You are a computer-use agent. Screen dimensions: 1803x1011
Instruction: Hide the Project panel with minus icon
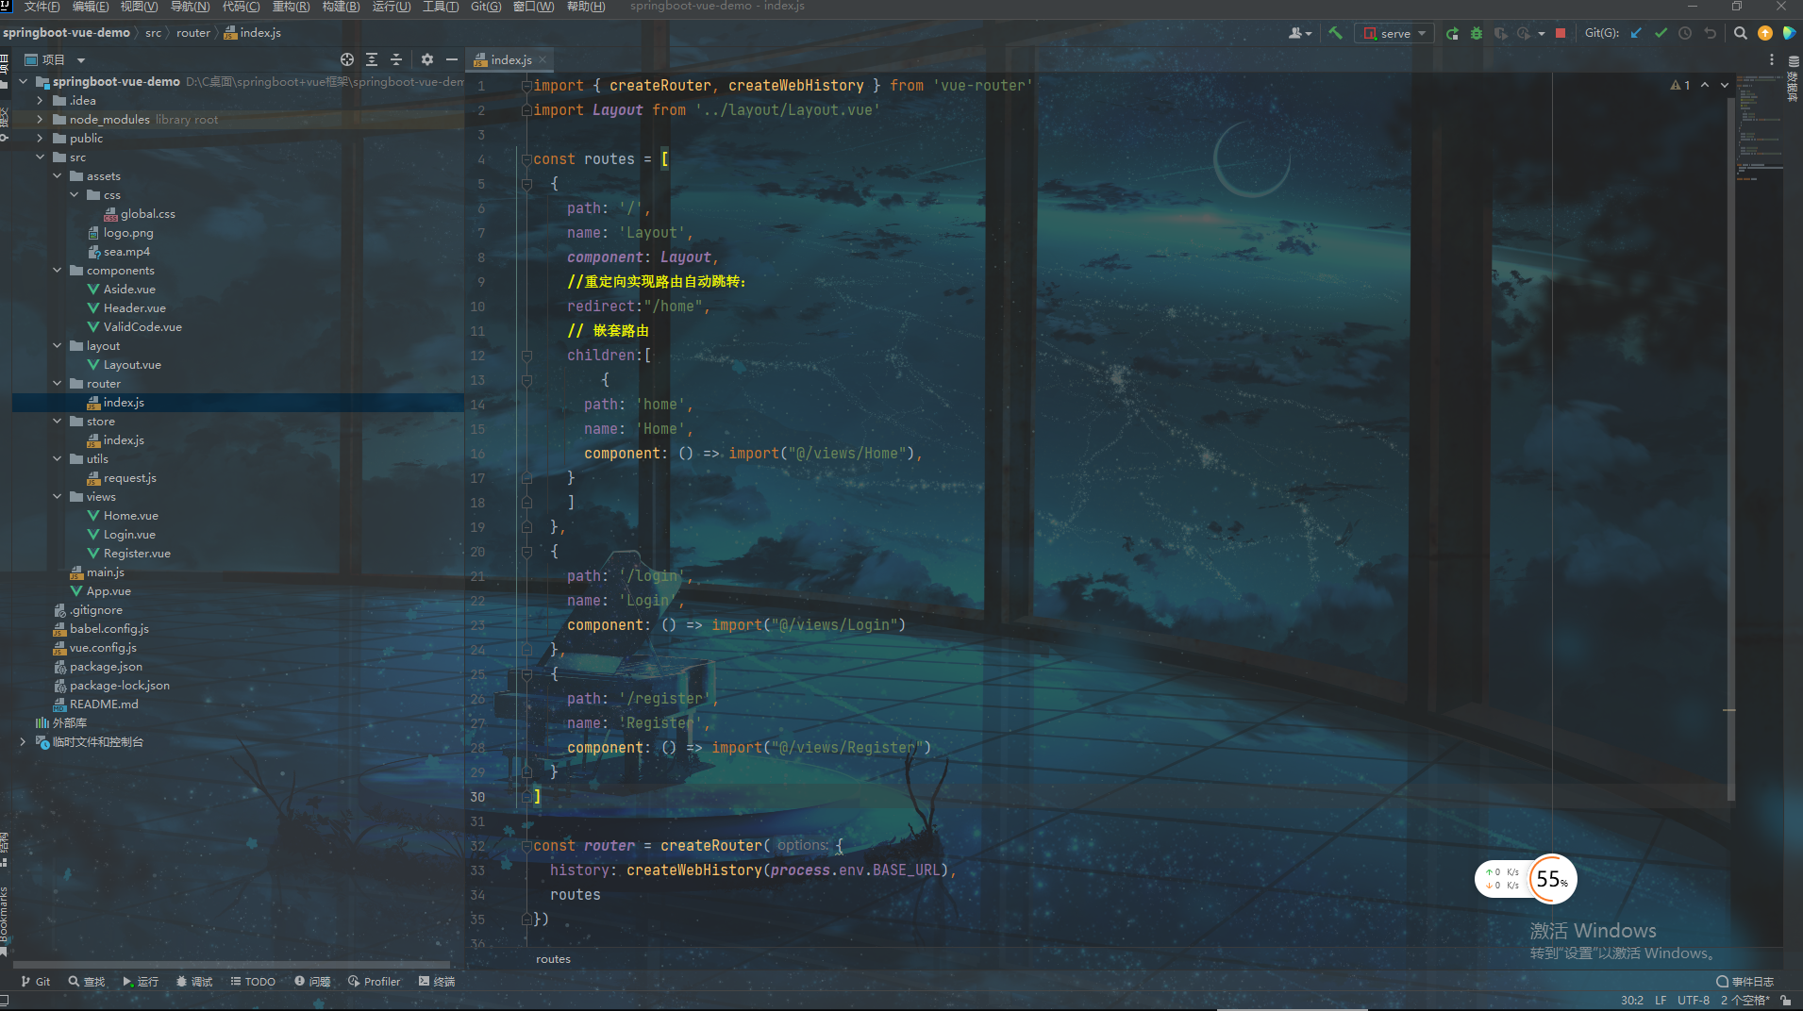[x=452, y=59]
